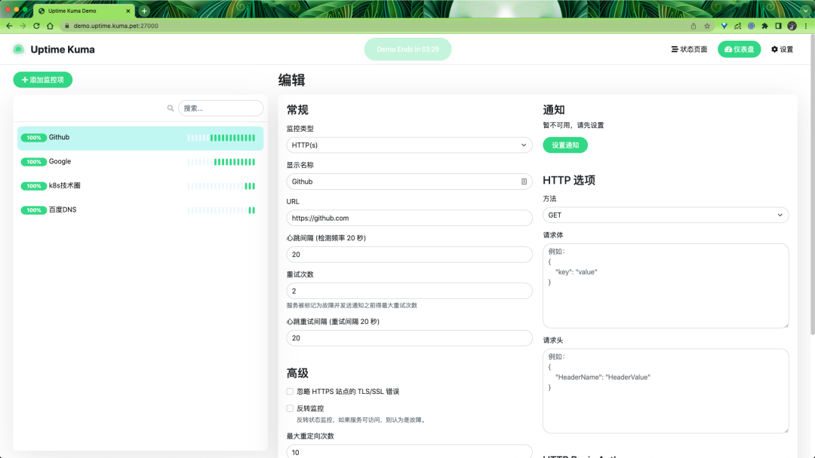
Task: Click the HTTP 选项 heading
Action: 569,181
